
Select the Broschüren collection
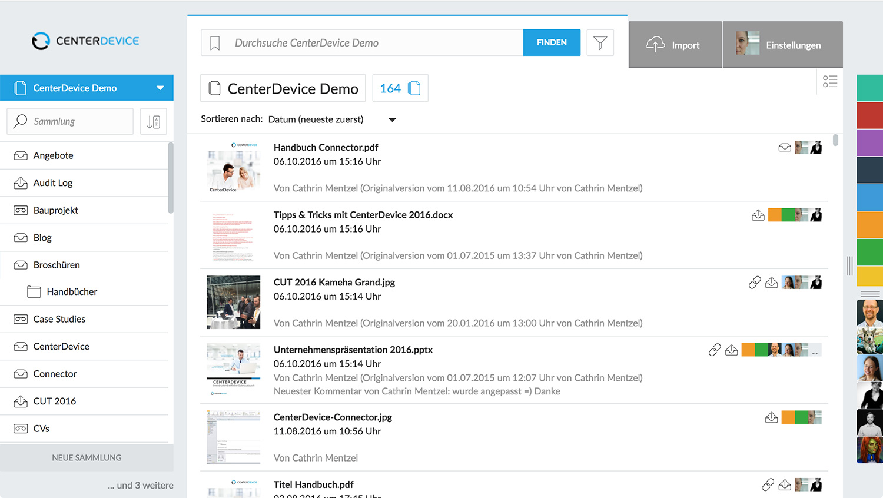84,265
